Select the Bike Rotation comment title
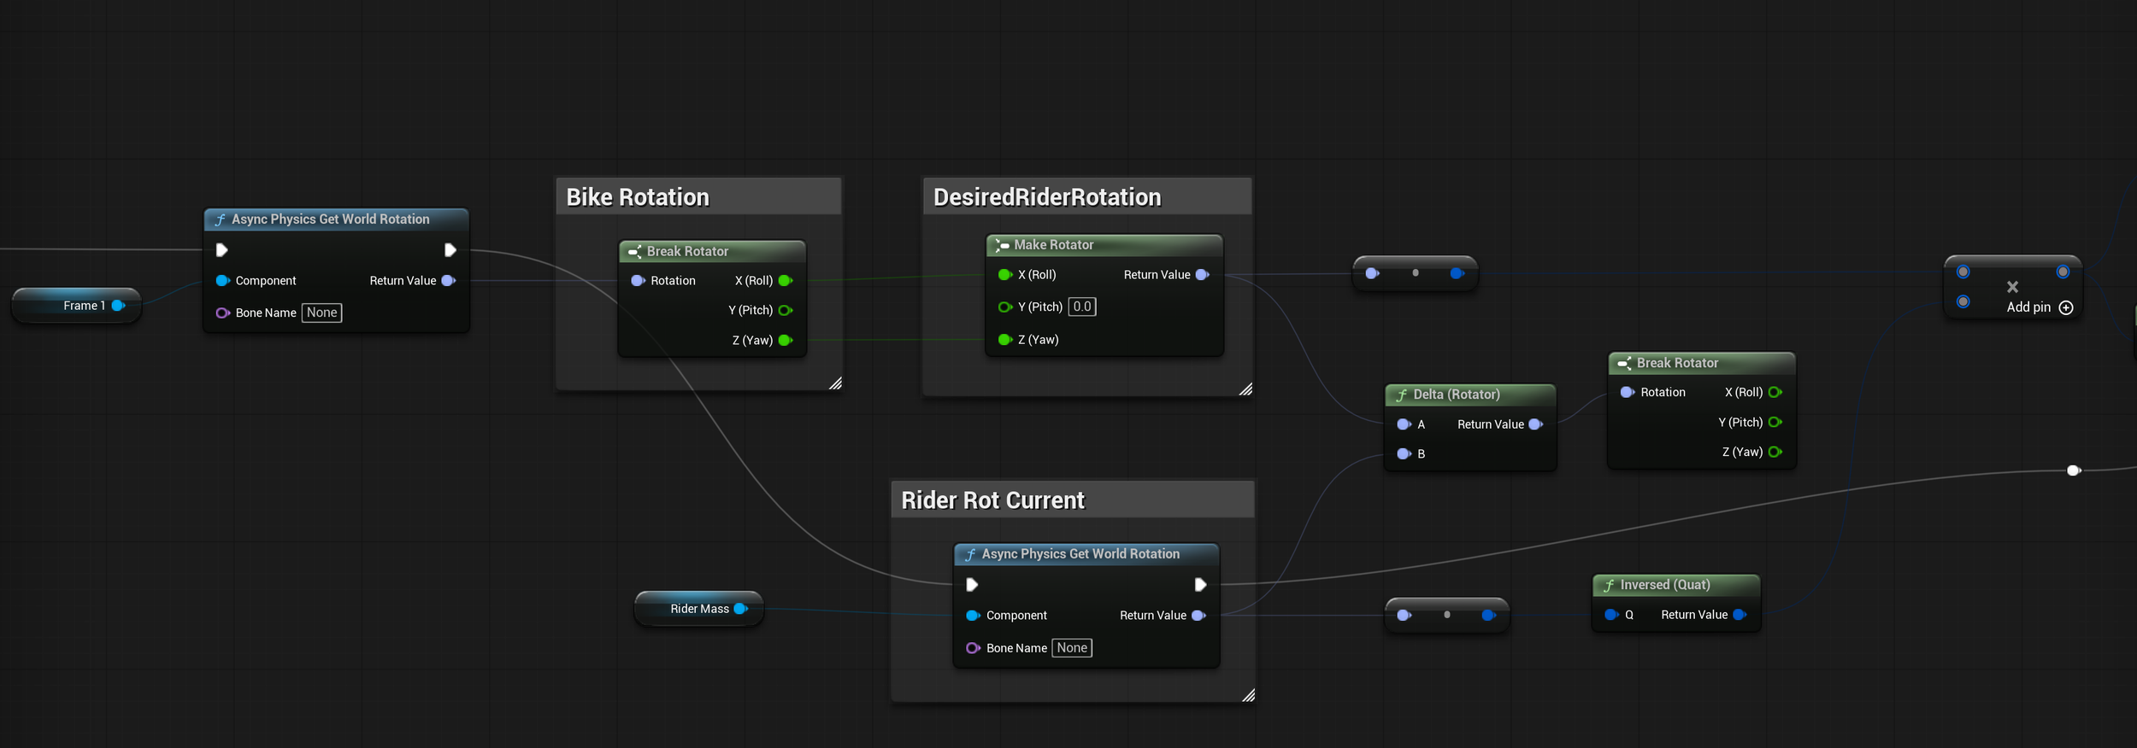The width and height of the screenshot is (2137, 748). click(638, 197)
